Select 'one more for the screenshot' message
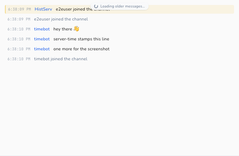The image size is (239, 156). click(x=82, y=49)
